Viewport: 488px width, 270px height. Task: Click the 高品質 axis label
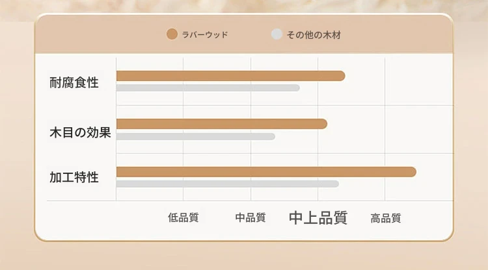coord(386,218)
